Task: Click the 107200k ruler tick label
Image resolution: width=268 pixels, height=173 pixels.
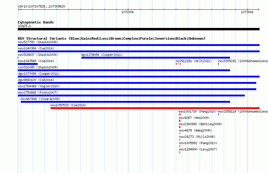Action: (x=128, y=12)
